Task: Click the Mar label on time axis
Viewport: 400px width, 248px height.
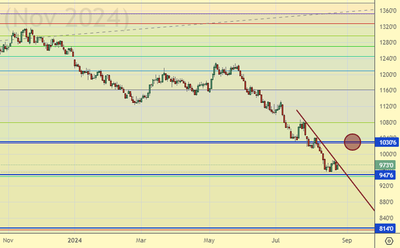Action: (x=141, y=240)
